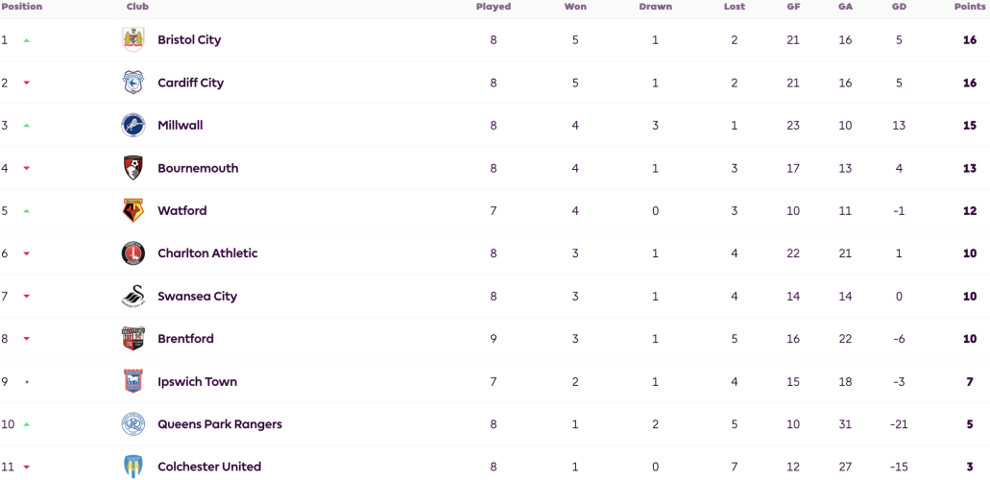Screen dimensions: 990x480
Task: Sort table by the Points column header
Action: point(971,7)
